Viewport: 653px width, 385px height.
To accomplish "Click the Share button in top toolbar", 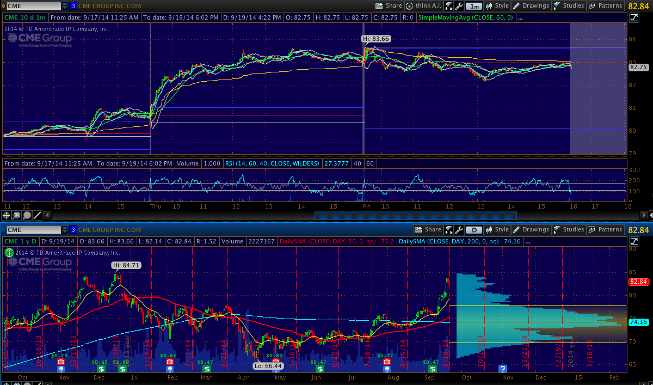I will click(389, 6).
